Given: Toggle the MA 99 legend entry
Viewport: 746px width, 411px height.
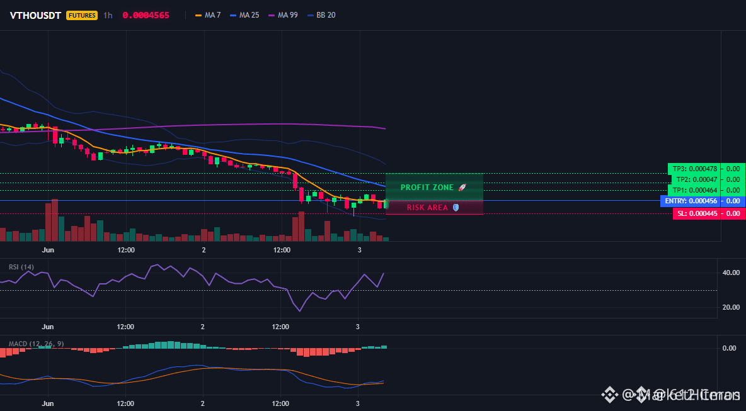Looking at the screenshot, I should (283, 15).
